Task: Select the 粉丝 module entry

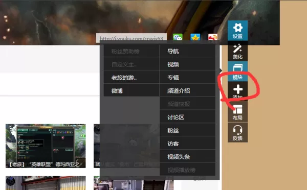Action: point(187,130)
